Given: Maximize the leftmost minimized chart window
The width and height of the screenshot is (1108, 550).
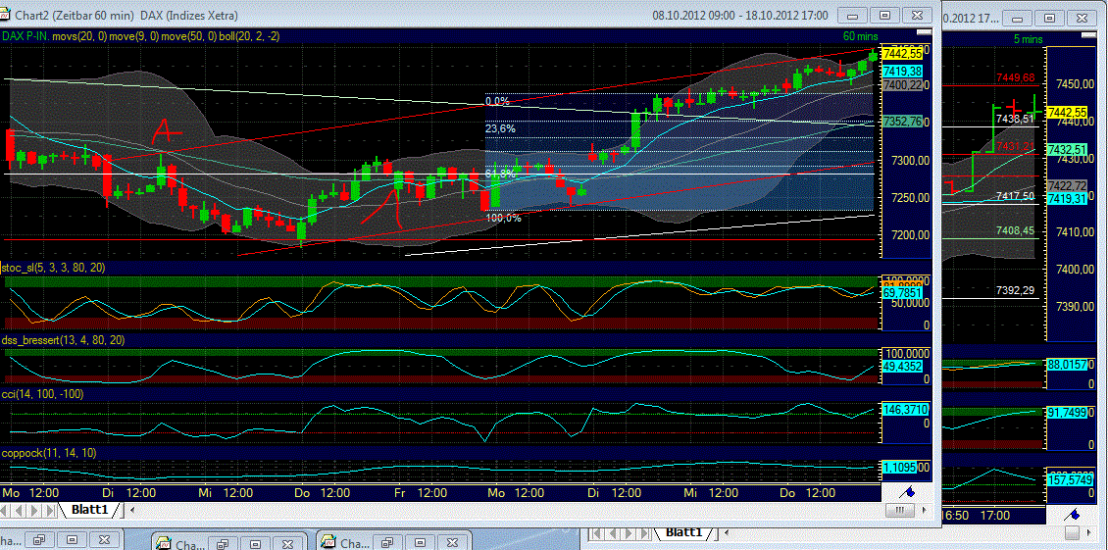Looking at the screenshot, I should [73, 540].
